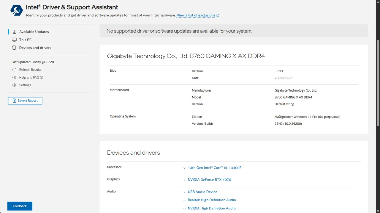Screen dimensions: 380x213
Task: Expand chevron for NVIDIA GeForce RTX 4070
Action: click(184, 180)
